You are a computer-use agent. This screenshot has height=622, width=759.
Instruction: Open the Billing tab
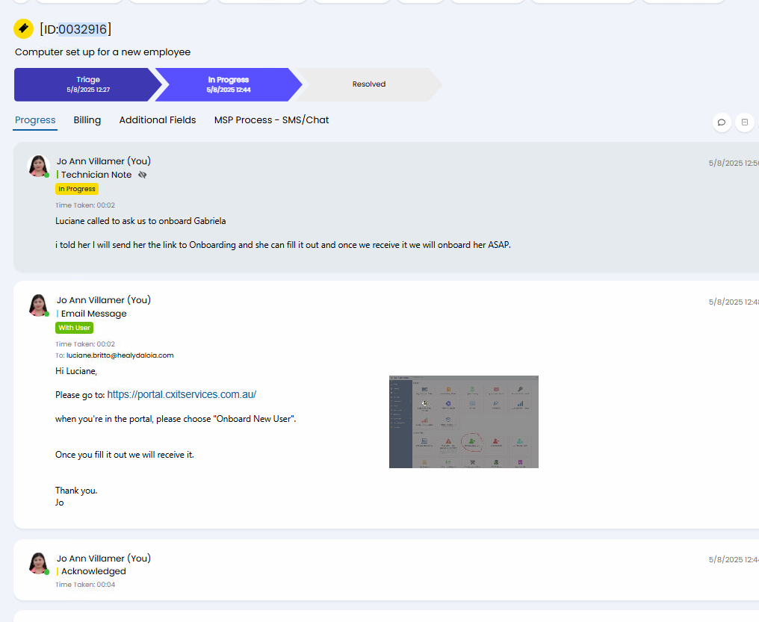coord(87,120)
